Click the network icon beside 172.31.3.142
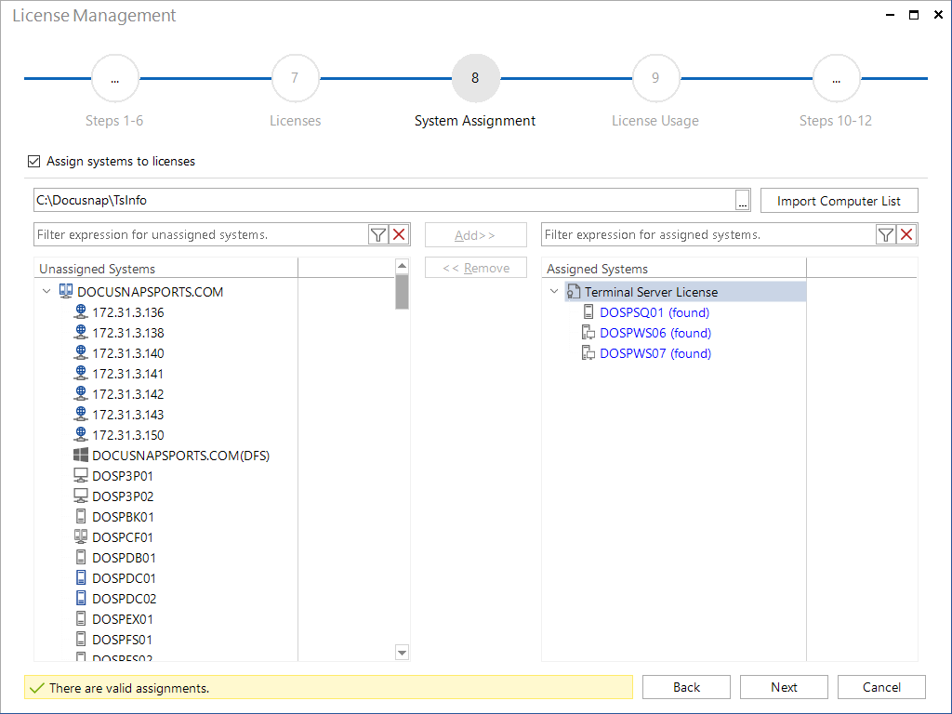Viewport: 952px width, 714px height. (81, 393)
